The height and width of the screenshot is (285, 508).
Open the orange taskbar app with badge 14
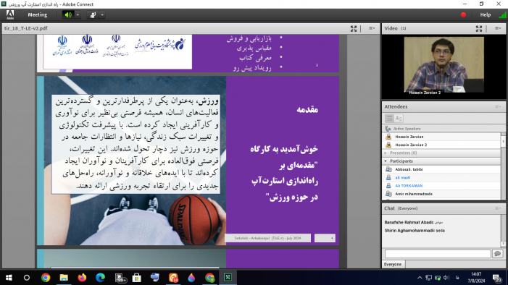coord(173,278)
